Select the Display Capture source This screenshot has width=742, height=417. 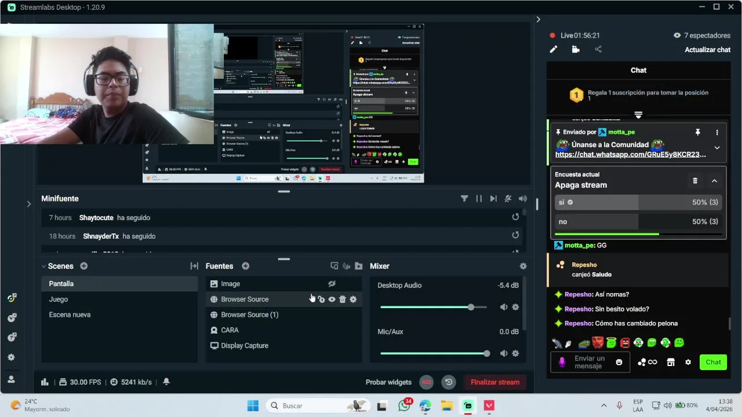[284, 346]
